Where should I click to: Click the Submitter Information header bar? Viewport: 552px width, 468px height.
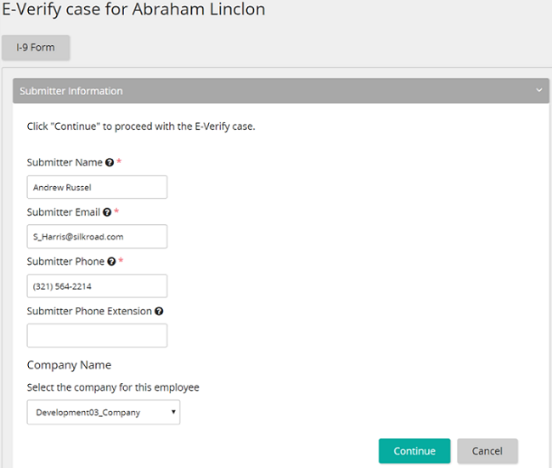click(x=281, y=91)
